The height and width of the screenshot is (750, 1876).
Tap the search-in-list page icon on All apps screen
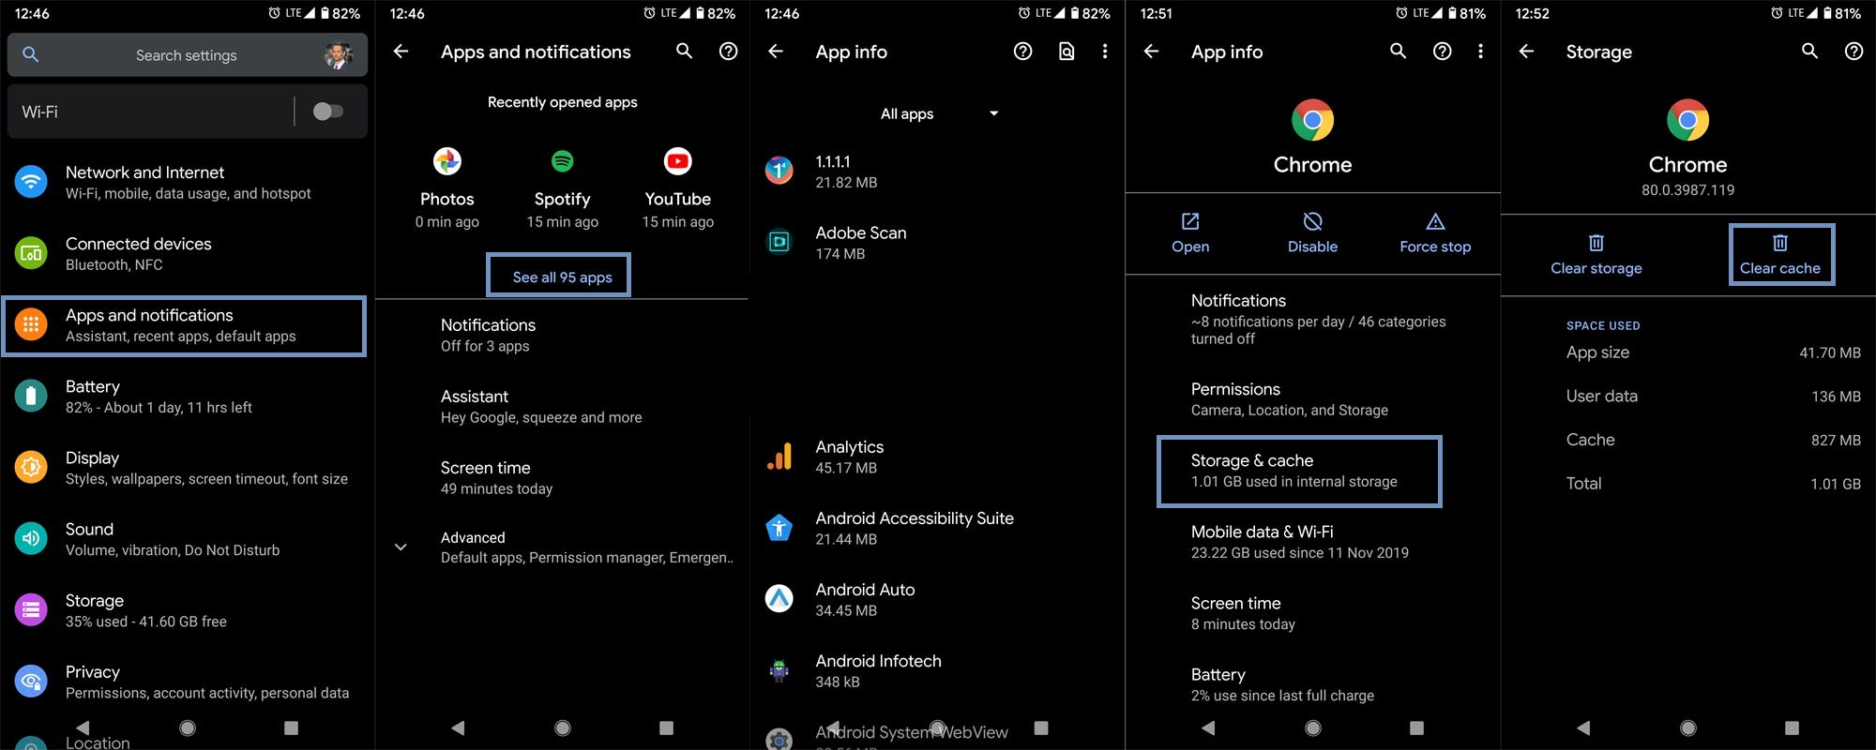(1067, 52)
